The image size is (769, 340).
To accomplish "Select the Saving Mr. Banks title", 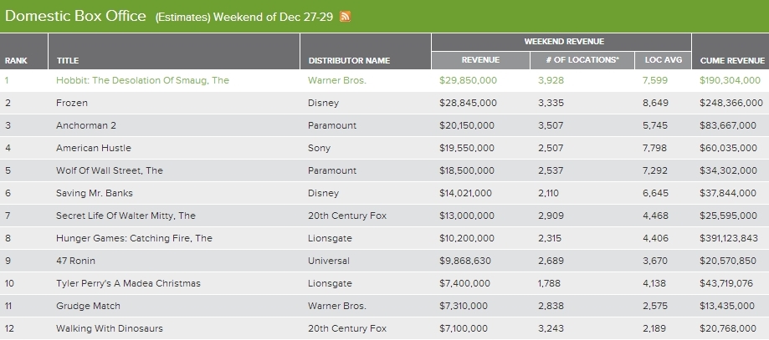I will 95,193.
